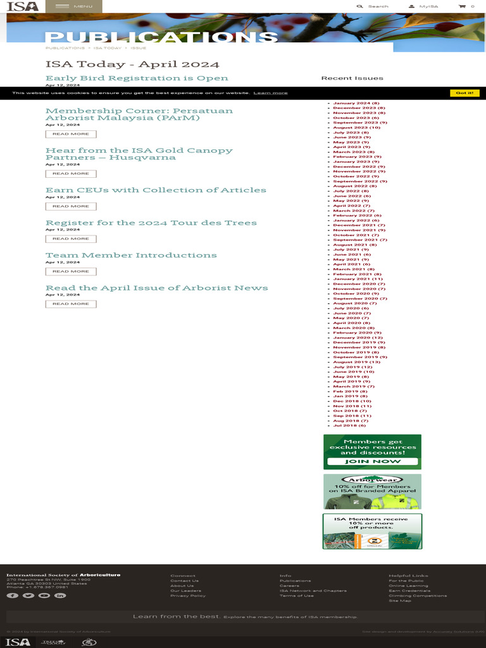Open the MyISA user account icon
The width and height of the screenshot is (486, 648).
point(412,6)
